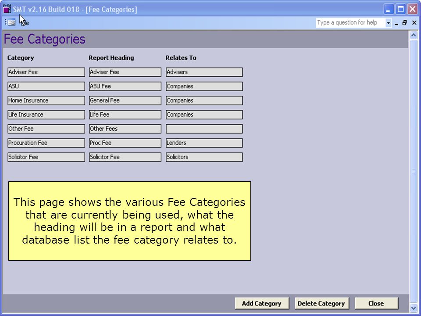
Task: Minimize the inner Fee Categories document window
Action: click(396, 23)
